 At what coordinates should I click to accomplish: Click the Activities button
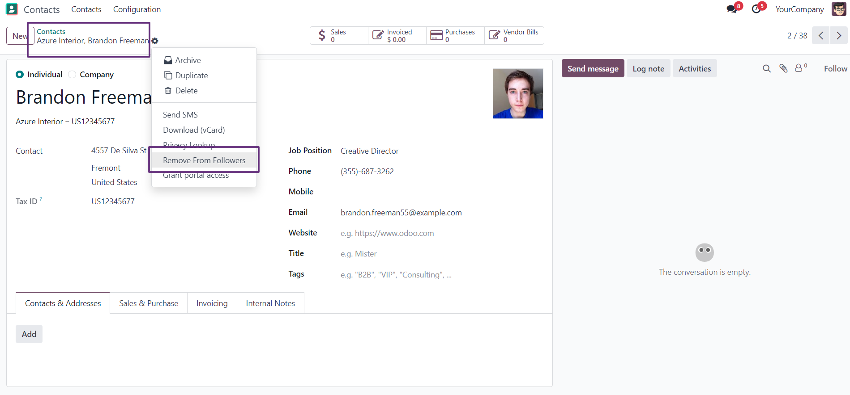695,68
